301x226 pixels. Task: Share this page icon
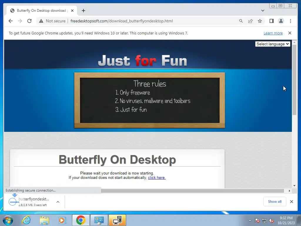[x=250, y=21]
